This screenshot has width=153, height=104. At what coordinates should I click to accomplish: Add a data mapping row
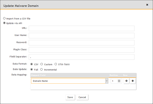click(x=126, y=81)
